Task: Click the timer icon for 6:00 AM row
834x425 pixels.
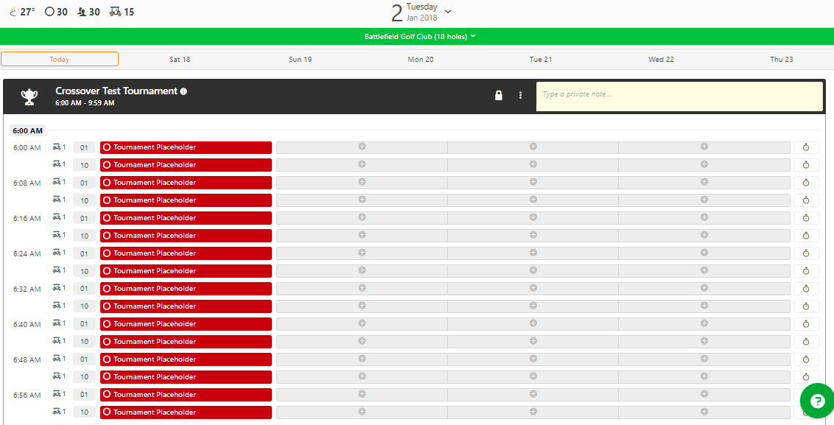Action: [805, 147]
